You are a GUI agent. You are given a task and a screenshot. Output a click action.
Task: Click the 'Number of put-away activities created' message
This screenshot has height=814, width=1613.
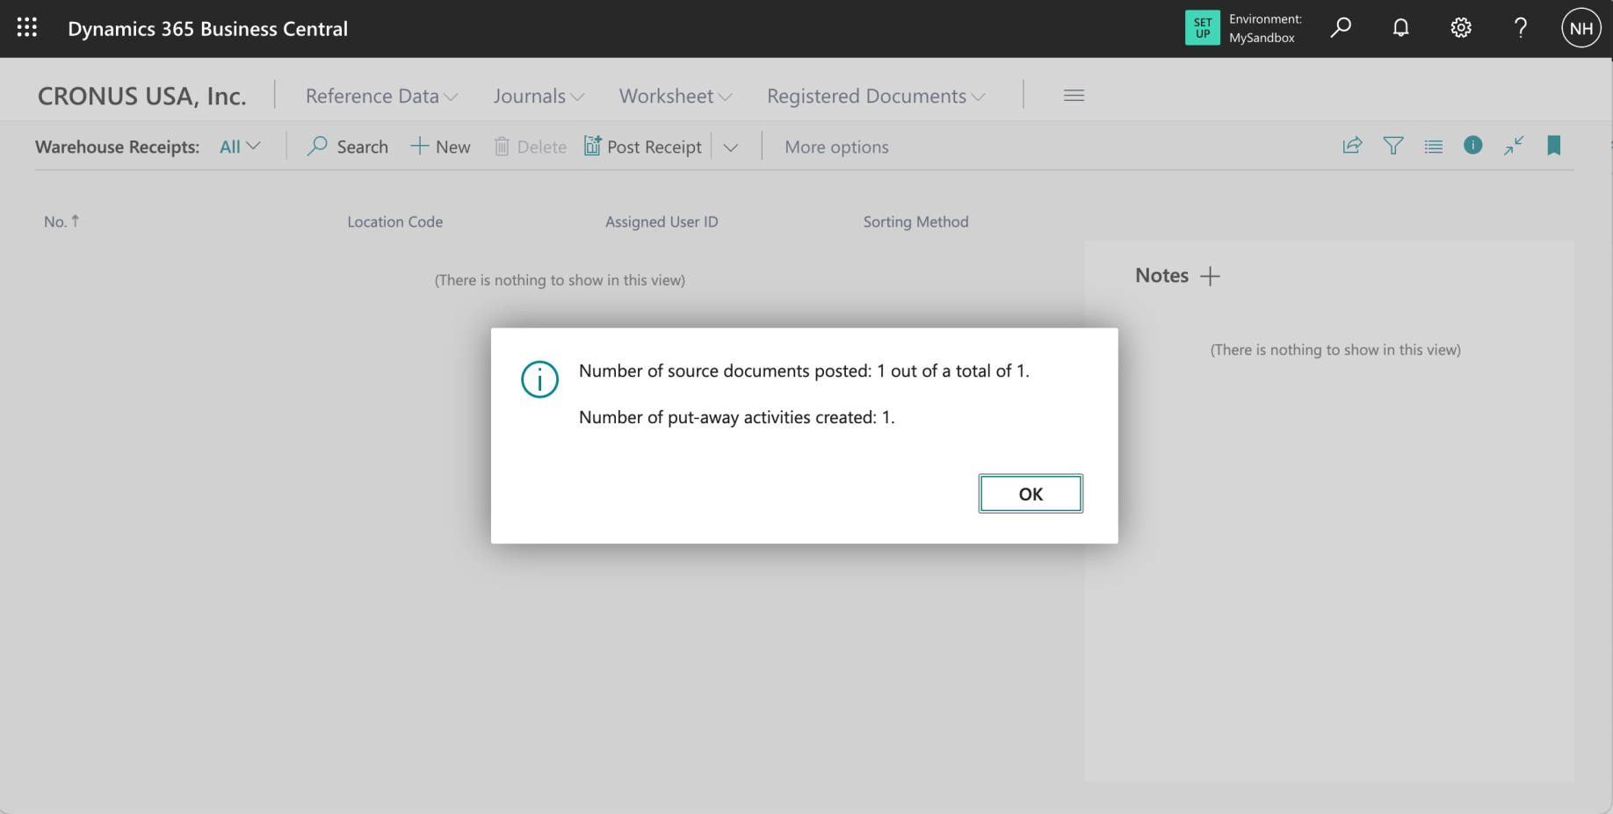coord(736,417)
